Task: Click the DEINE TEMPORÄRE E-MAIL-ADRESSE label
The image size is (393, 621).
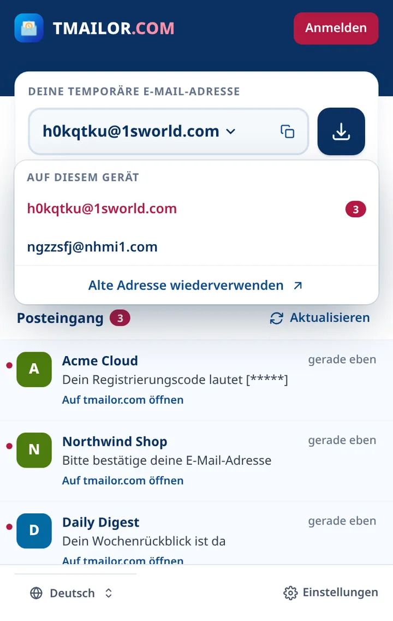Action: click(134, 92)
